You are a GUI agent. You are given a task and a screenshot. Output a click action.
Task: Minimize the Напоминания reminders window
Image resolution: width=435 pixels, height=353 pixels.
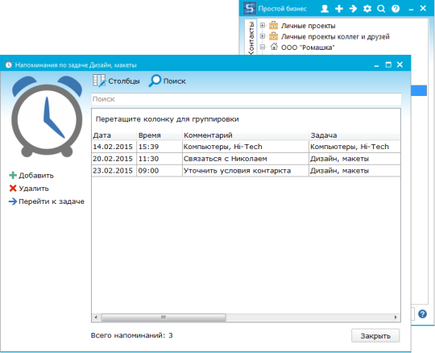pos(376,65)
